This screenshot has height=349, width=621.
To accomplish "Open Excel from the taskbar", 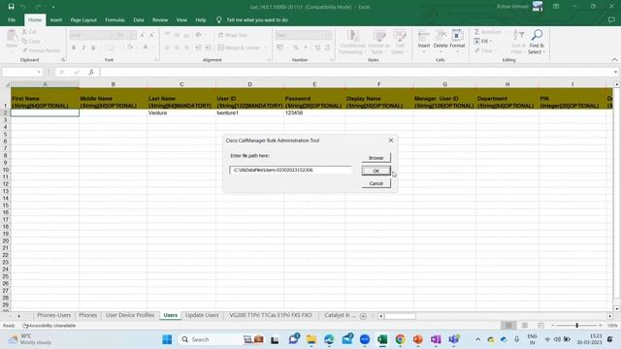I will click(x=382, y=339).
